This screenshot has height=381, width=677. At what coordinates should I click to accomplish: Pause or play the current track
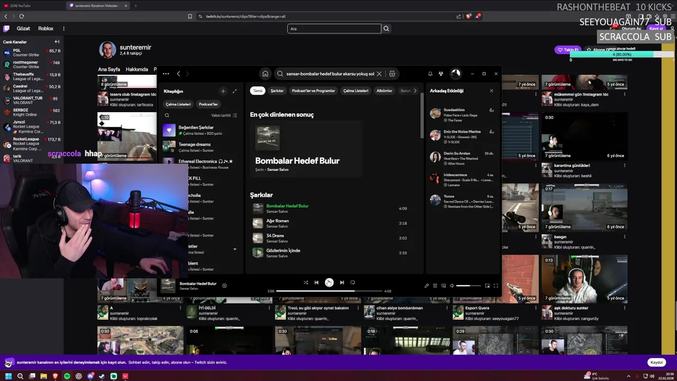click(329, 283)
